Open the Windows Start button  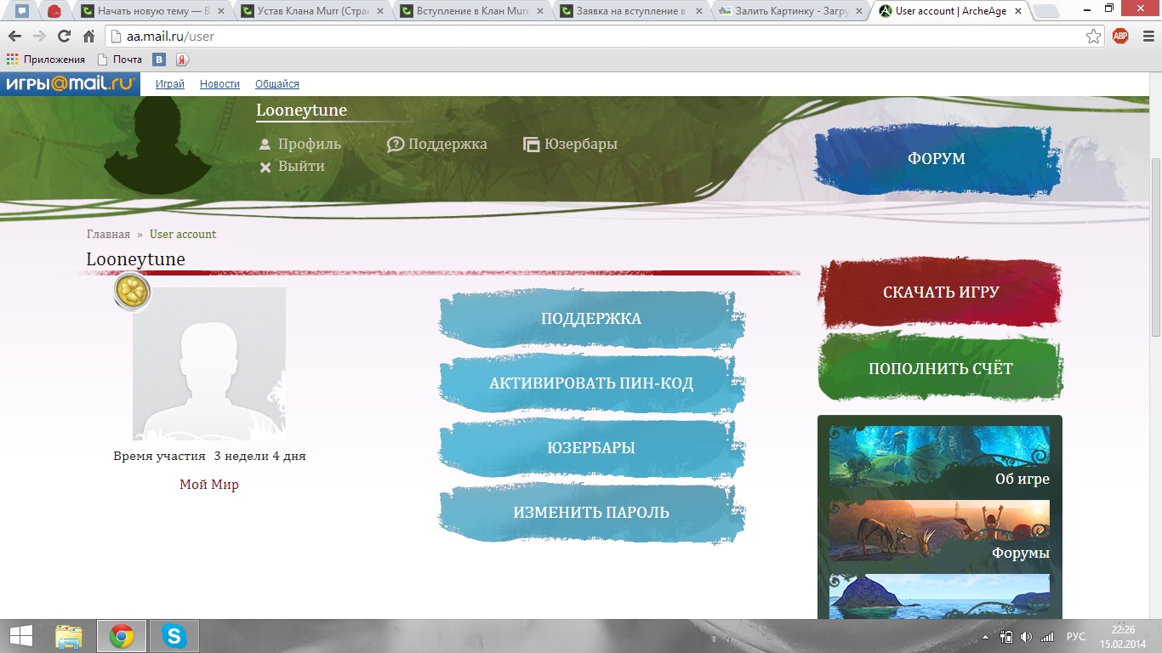click(21, 636)
